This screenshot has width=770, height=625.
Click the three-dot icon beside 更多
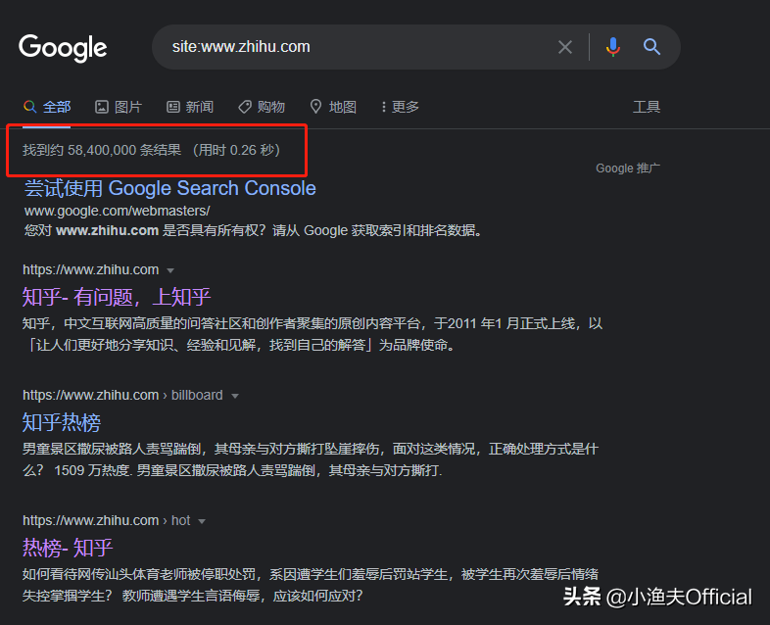pos(383,107)
